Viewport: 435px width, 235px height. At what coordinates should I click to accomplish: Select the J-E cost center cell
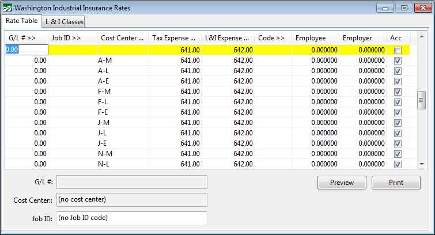coord(123,143)
